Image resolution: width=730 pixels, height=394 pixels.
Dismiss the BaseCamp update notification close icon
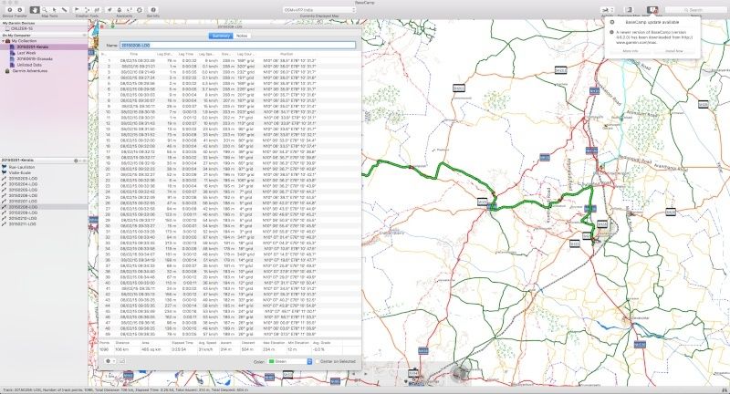pos(611,22)
